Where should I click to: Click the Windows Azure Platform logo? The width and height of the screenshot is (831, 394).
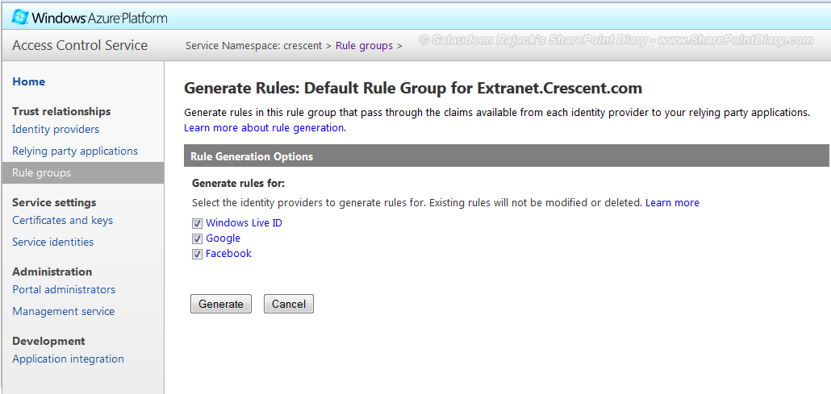90,18
